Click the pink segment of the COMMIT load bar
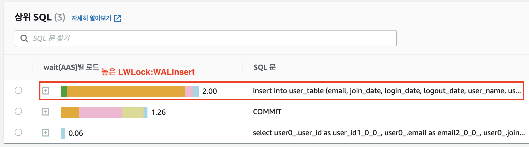This screenshot has height=147, width=529. (100, 112)
